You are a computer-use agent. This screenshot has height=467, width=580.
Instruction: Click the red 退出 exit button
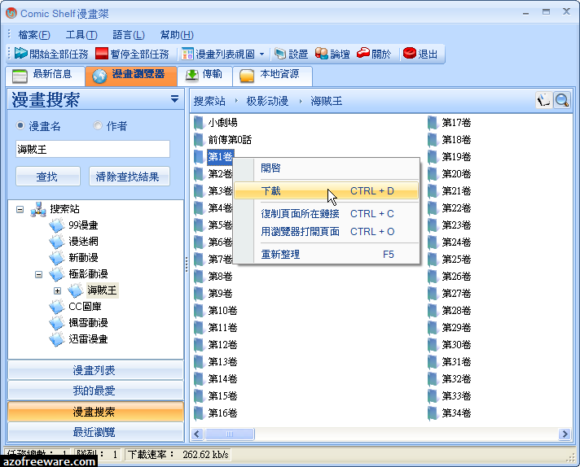coord(420,54)
